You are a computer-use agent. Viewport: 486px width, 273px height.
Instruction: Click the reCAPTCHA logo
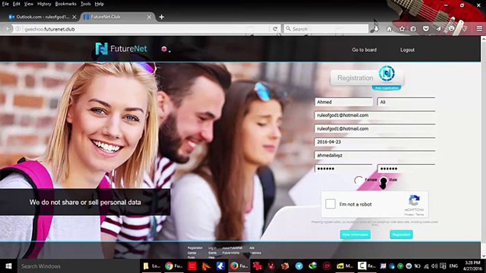click(414, 200)
